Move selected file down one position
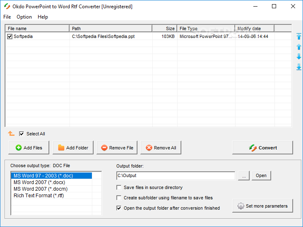Screen dimensions: 303x227 (x=299, y=57)
